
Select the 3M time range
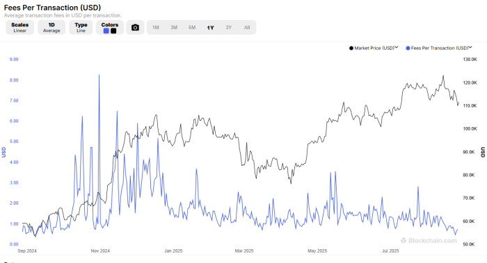(x=174, y=28)
